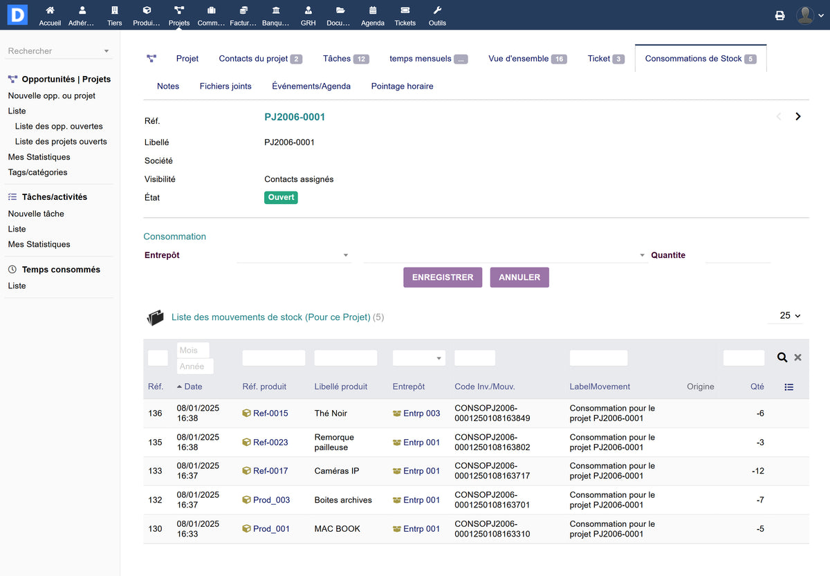Expand the Rechercher sidebar search dropdown
The height and width of the screenshot is (576, 830).
point(107,50)
